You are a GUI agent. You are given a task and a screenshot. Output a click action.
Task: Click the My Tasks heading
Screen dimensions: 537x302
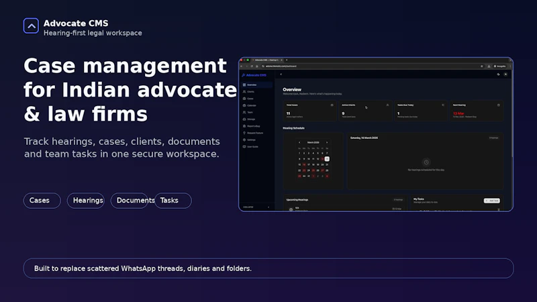click(x=419, y=199)
